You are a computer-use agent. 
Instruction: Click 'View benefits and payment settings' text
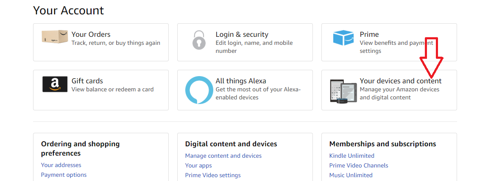click(396, 47)
